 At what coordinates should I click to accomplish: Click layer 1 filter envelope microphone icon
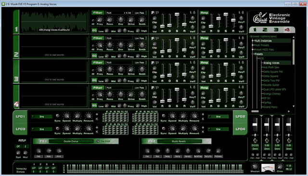[x=194, y=13]
